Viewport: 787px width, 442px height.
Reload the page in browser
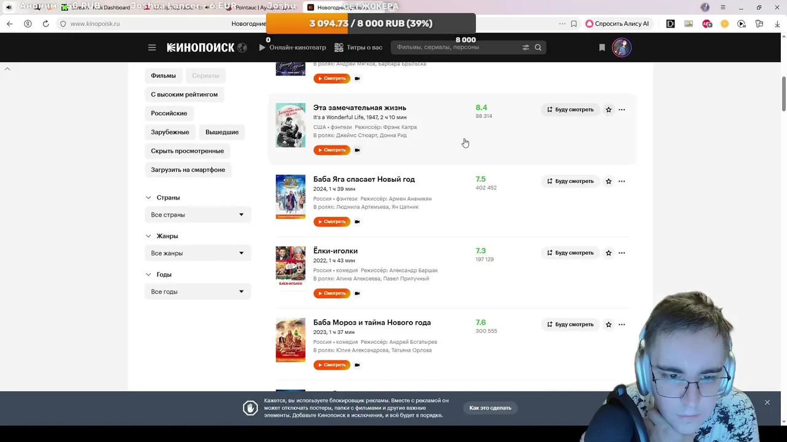[x=45, y=23]
